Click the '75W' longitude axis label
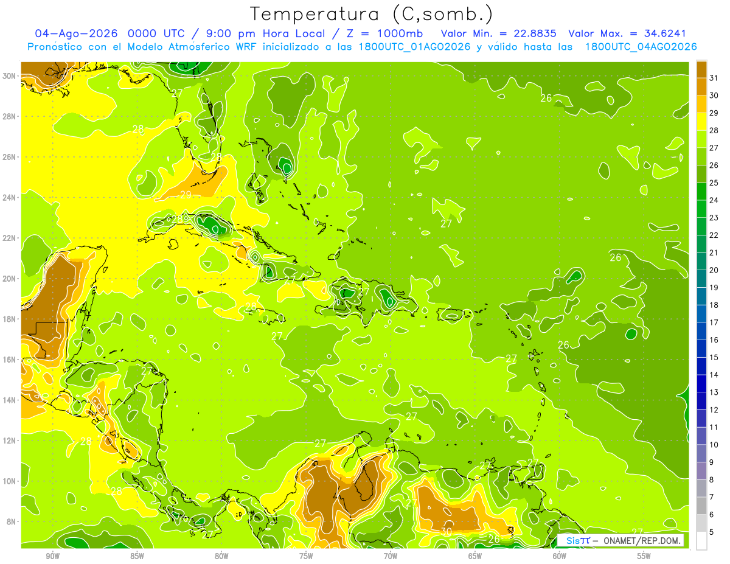 [306, 556]
